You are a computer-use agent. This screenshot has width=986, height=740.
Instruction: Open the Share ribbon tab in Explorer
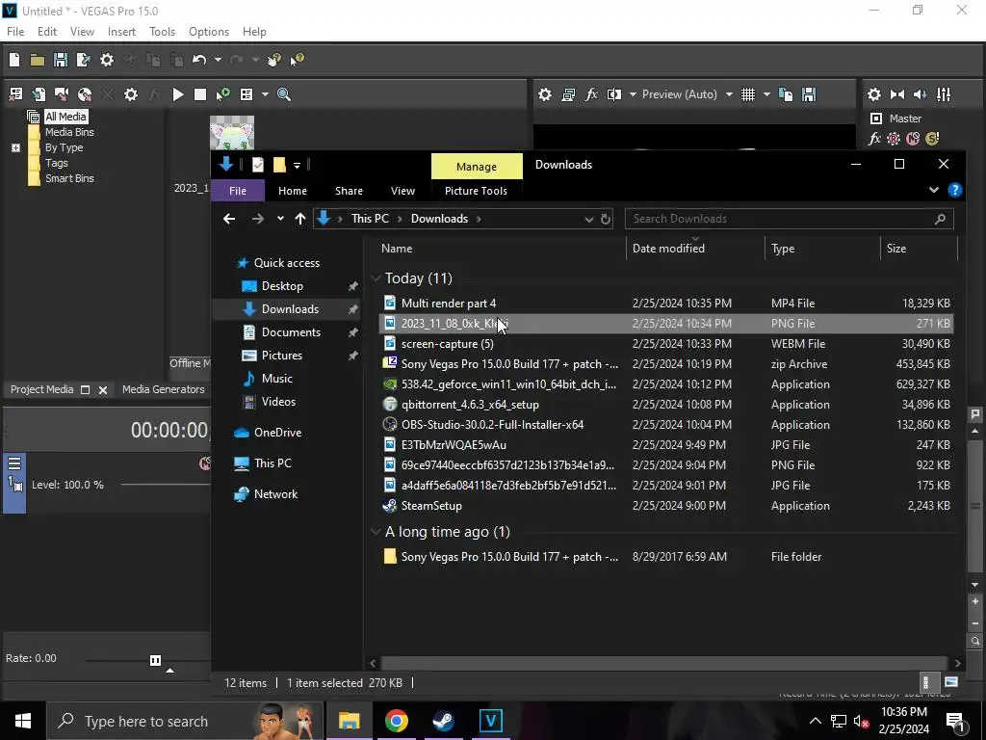tap(349, 191)
